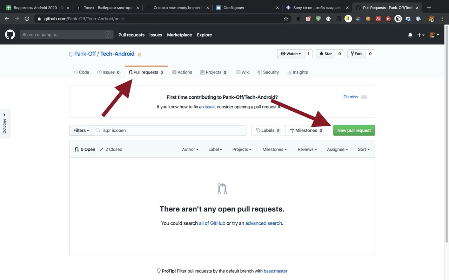Expand the Label filter dropdown
Viewport: 449px width, 280px height.
click(215, 149)
